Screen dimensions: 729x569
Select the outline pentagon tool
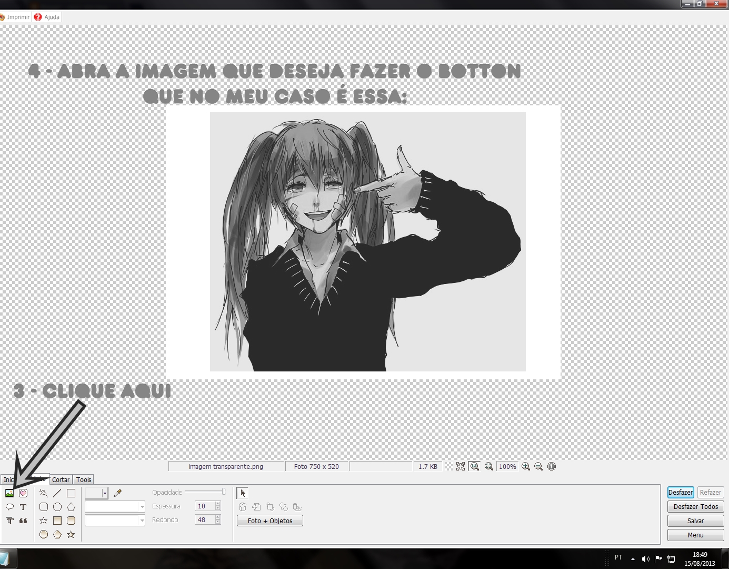(71, 507)
